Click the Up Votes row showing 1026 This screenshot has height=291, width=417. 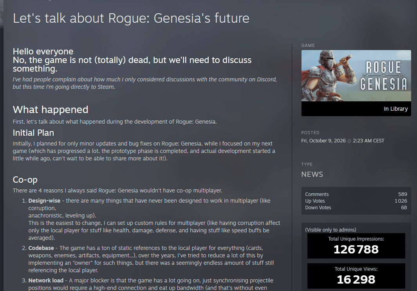356,201
